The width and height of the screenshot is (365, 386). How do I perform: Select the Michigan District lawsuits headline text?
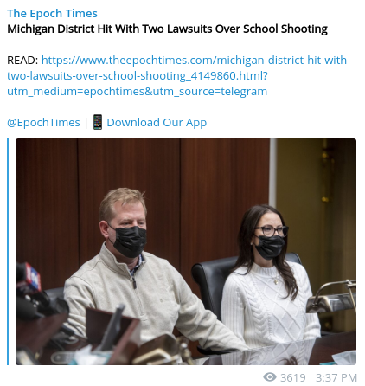click(x=167, y=29)
